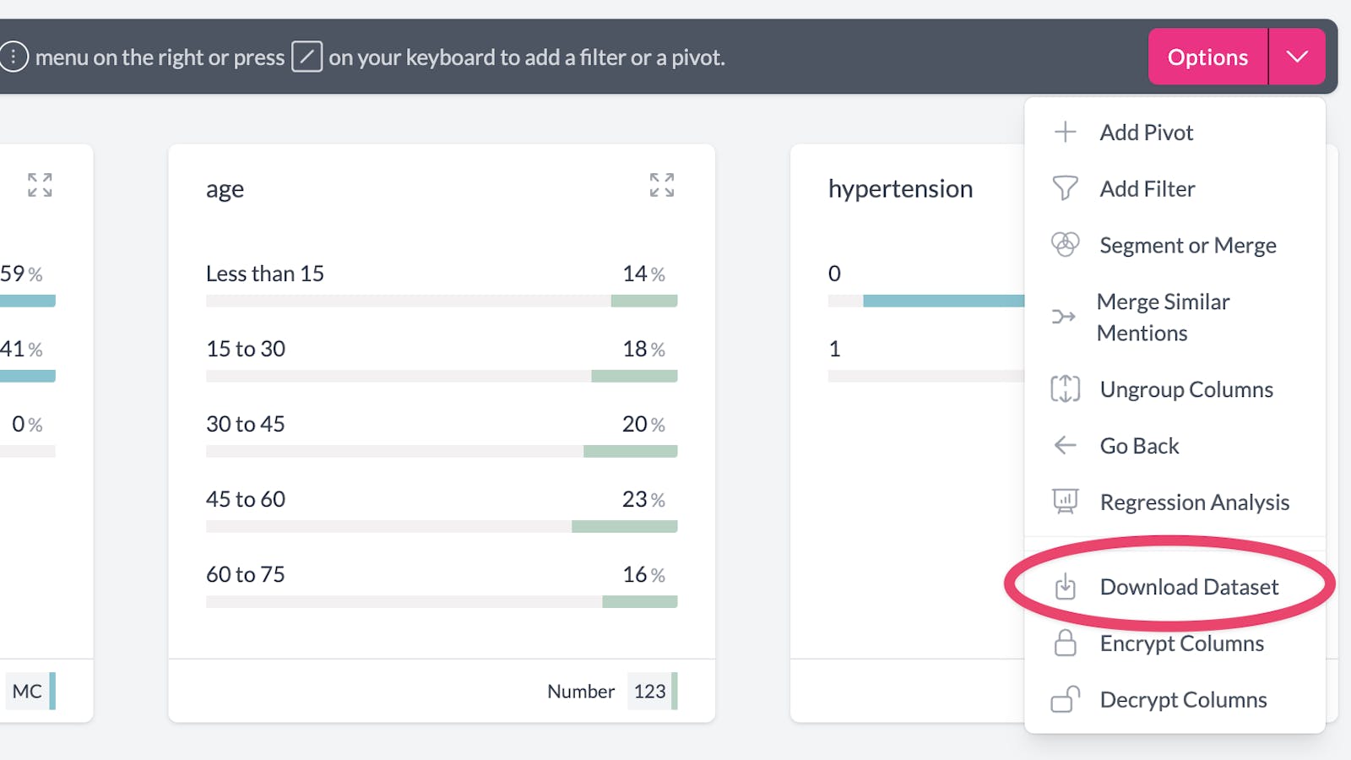Click the funnel icon for Add Filter
This screenshot has height=760, width=1351.
[1065, 188]
